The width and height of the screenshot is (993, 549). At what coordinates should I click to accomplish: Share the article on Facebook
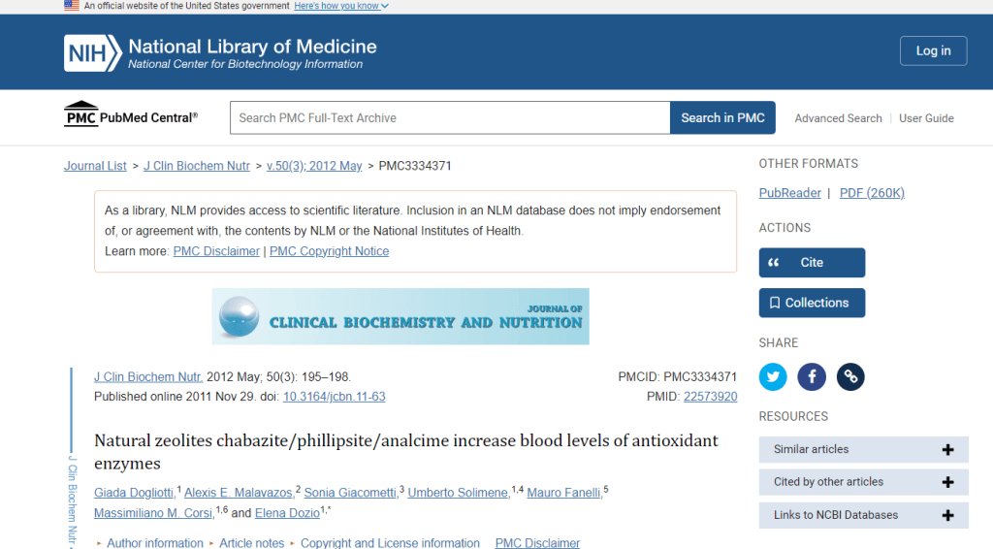(x=812, y=376)
